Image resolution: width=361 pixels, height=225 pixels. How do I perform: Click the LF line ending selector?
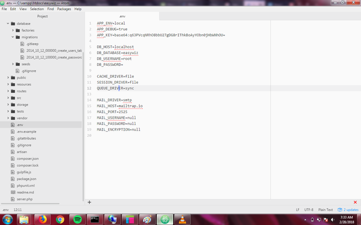(297, 210)
